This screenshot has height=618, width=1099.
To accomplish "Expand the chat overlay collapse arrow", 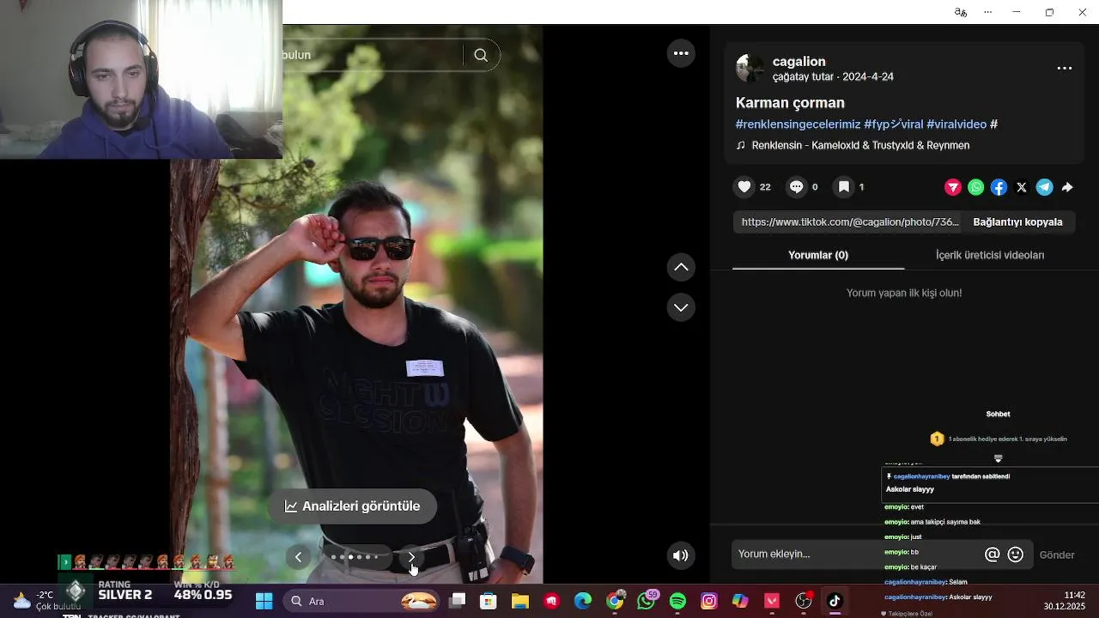I will tap(998, 459).
